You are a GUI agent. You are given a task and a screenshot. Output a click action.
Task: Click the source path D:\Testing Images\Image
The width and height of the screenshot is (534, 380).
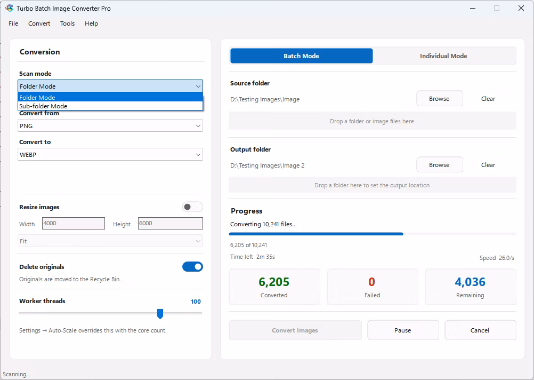[265, 99]
